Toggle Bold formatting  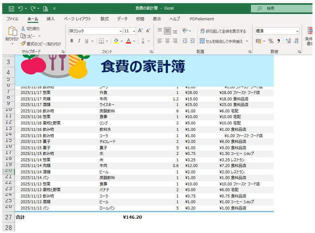(72, 41)
